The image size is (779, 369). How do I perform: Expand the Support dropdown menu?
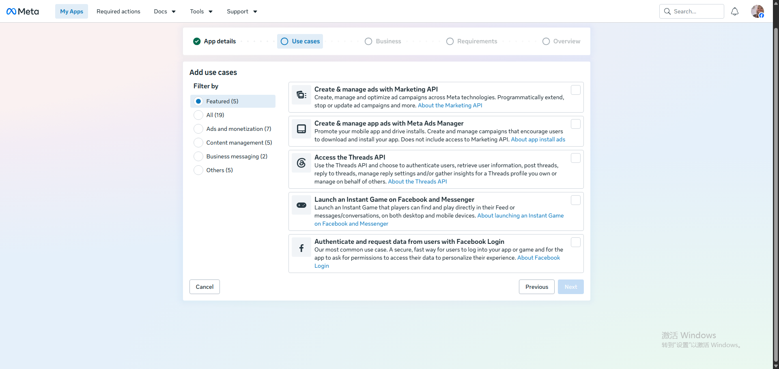click(242, 11)
